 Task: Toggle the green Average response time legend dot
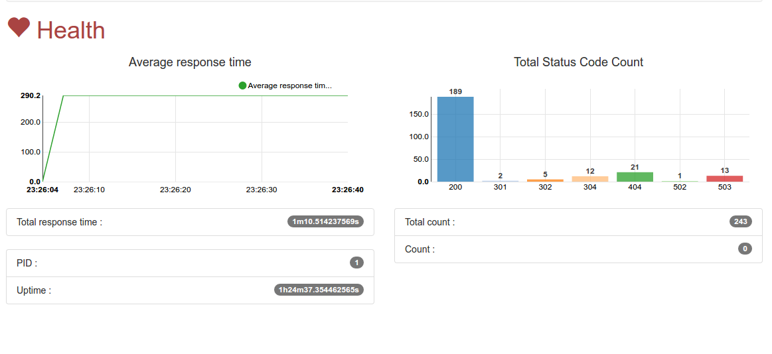click(x=242, y=86)
